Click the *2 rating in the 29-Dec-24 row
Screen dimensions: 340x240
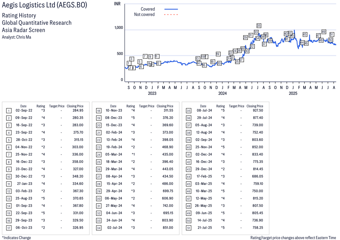pyautogui.click(x=223, y=169)
